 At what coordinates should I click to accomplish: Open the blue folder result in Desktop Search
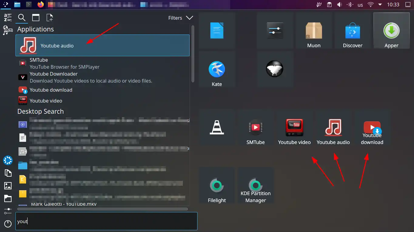103,165
